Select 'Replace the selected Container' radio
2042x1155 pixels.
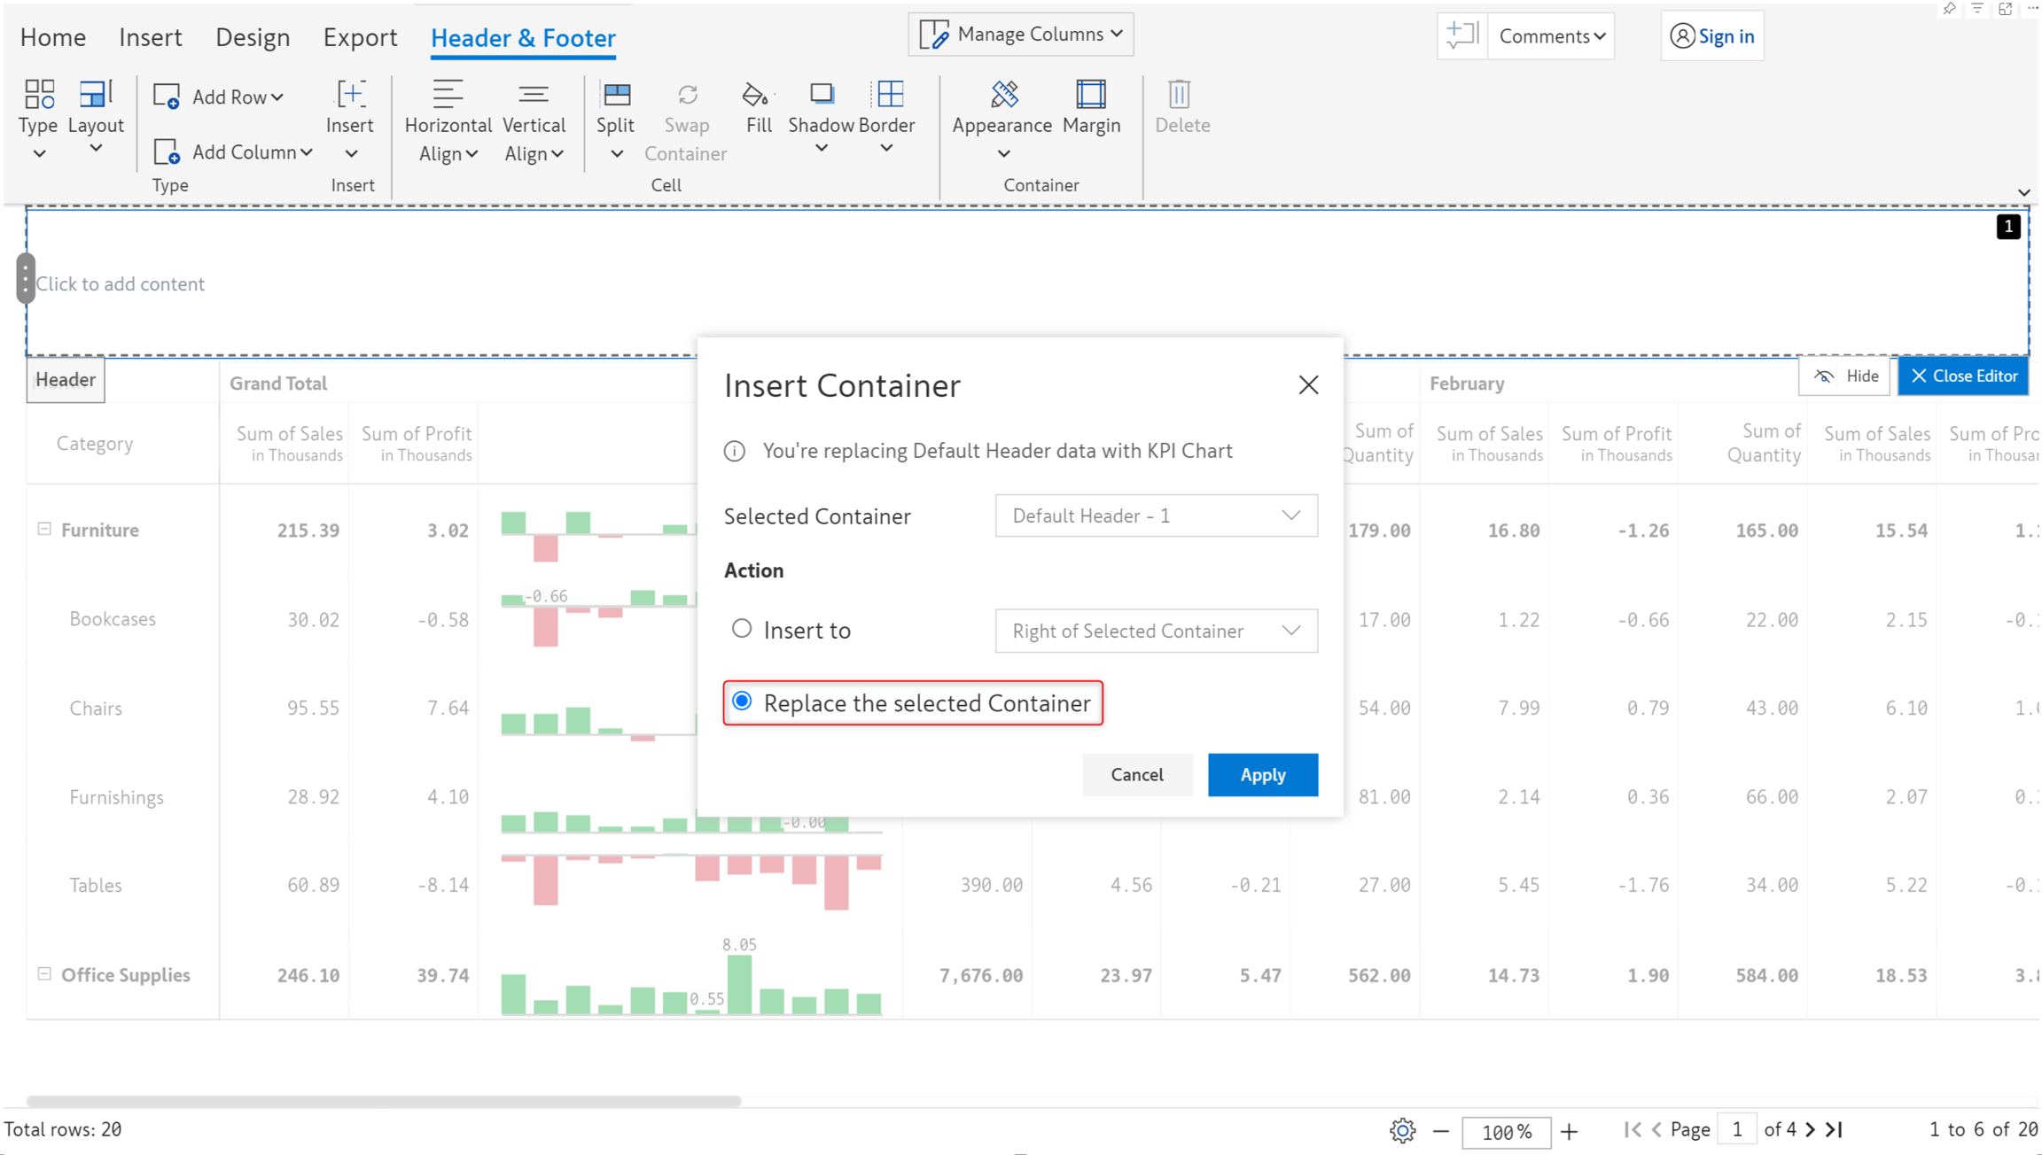[x=742, y=702]
